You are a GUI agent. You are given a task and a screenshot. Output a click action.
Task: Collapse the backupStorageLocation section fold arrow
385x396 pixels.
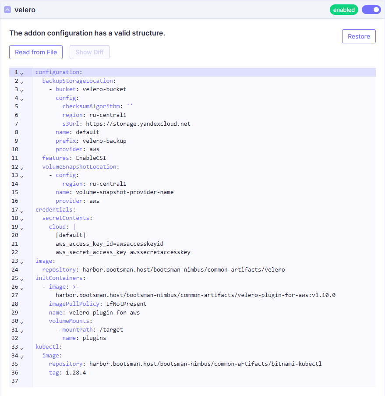[x=21, y=82]
